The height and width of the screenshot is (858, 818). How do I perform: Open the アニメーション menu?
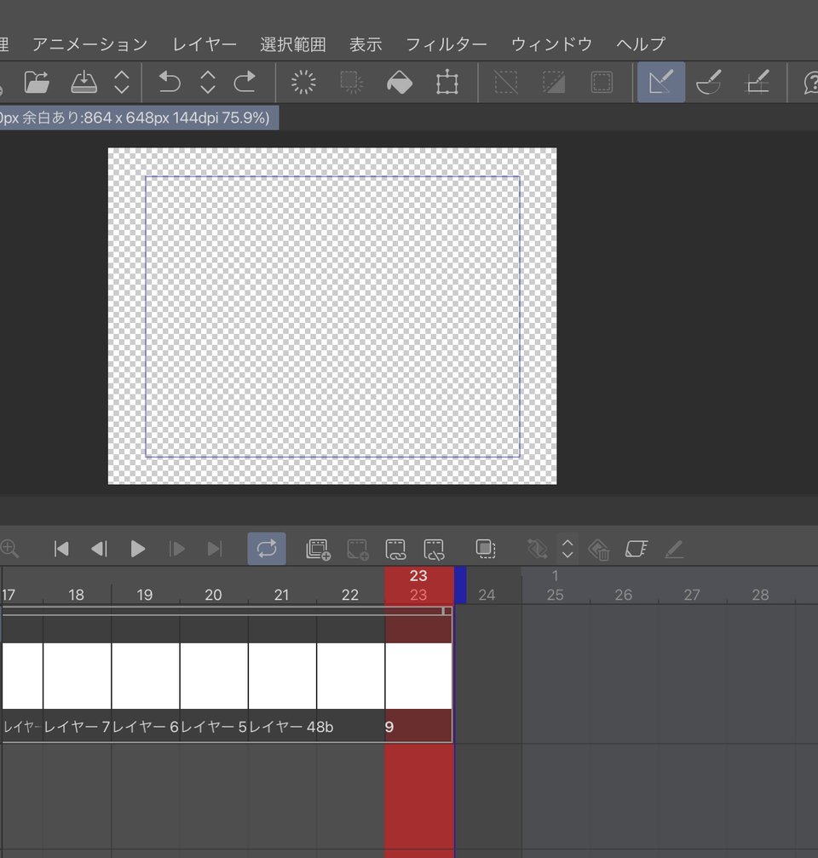tap(90, 44)
